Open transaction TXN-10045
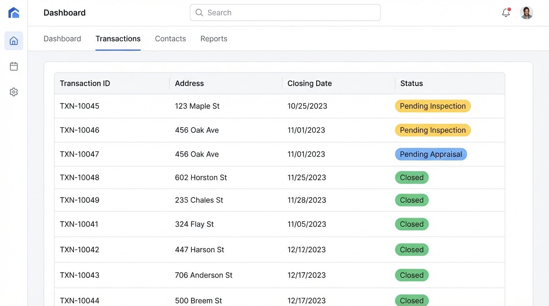The width and height of the screenshot is (549, 306). coord(79,106)
